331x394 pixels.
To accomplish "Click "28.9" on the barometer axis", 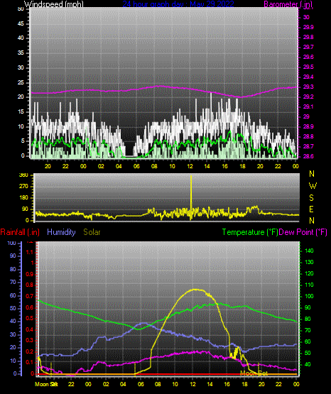I will coord(308,126).
